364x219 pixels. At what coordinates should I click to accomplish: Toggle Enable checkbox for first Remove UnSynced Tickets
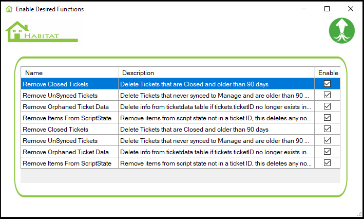327,95
